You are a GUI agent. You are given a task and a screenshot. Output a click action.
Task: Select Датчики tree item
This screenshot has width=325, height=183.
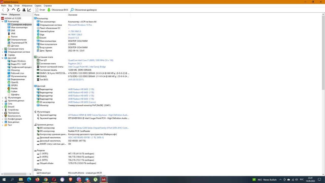[15, 46]
